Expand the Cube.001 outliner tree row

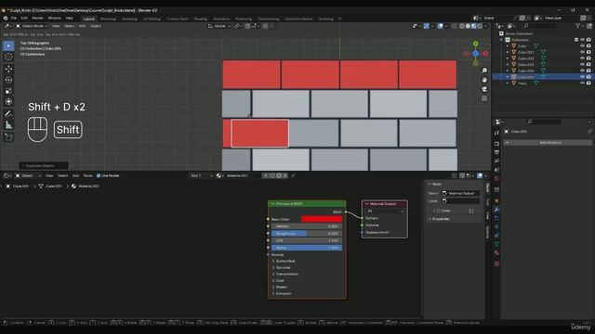pos(508,52)
